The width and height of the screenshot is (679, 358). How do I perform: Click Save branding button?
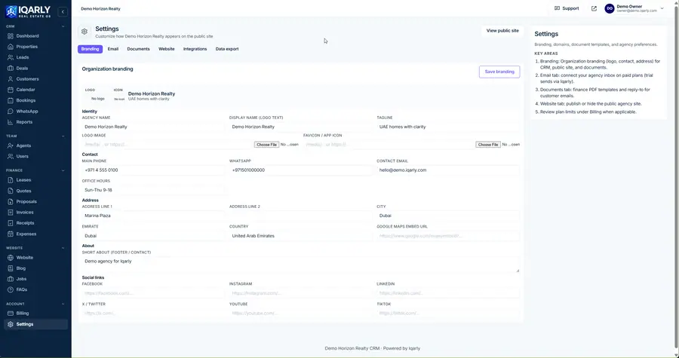tap(499, 72)
